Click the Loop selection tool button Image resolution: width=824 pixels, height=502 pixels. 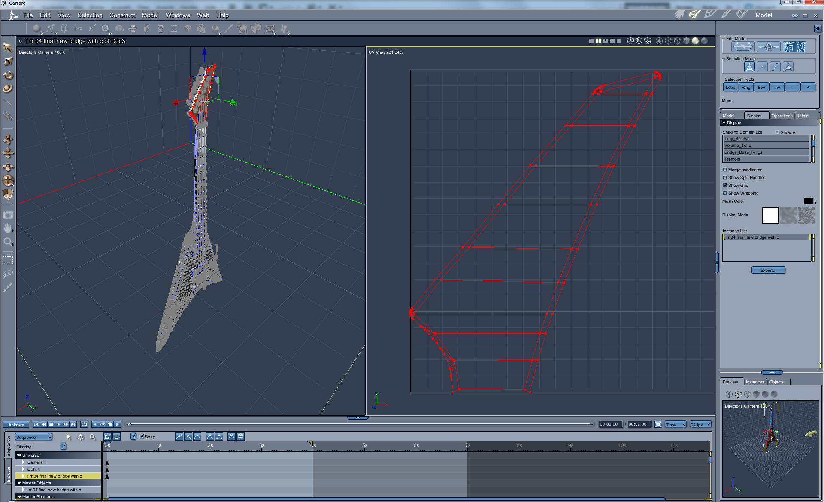[x=730, y=88]
